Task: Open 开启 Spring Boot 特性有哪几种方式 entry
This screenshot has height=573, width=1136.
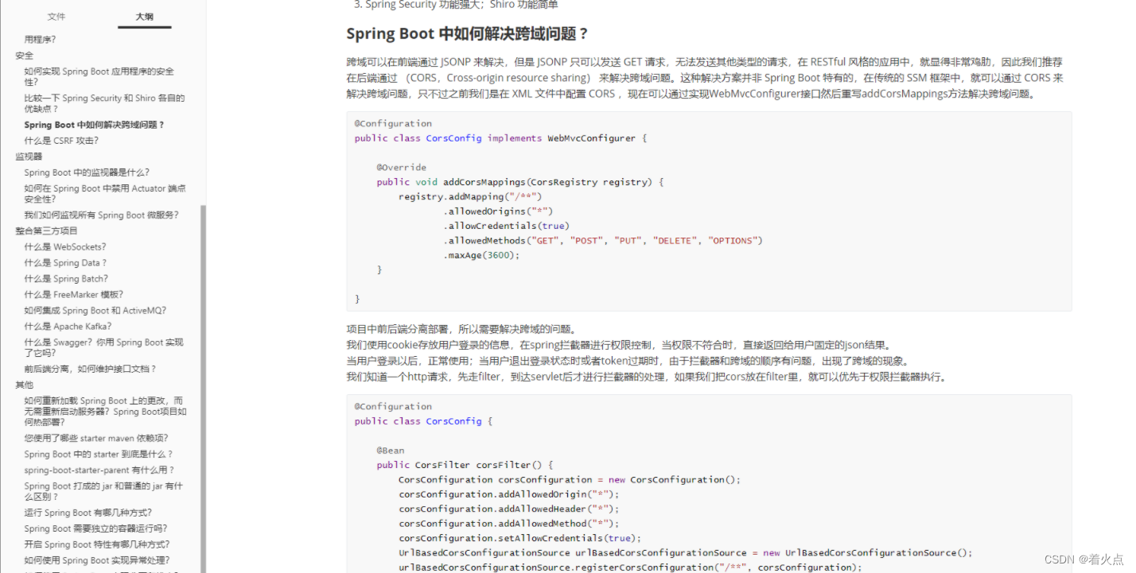Action: coord(95,544)
